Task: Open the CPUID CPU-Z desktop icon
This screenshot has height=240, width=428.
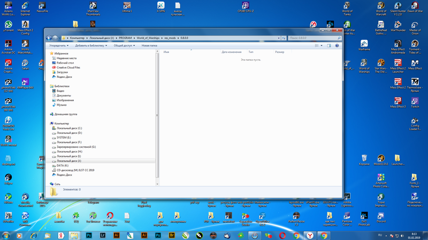Action: tap(246, 7)
